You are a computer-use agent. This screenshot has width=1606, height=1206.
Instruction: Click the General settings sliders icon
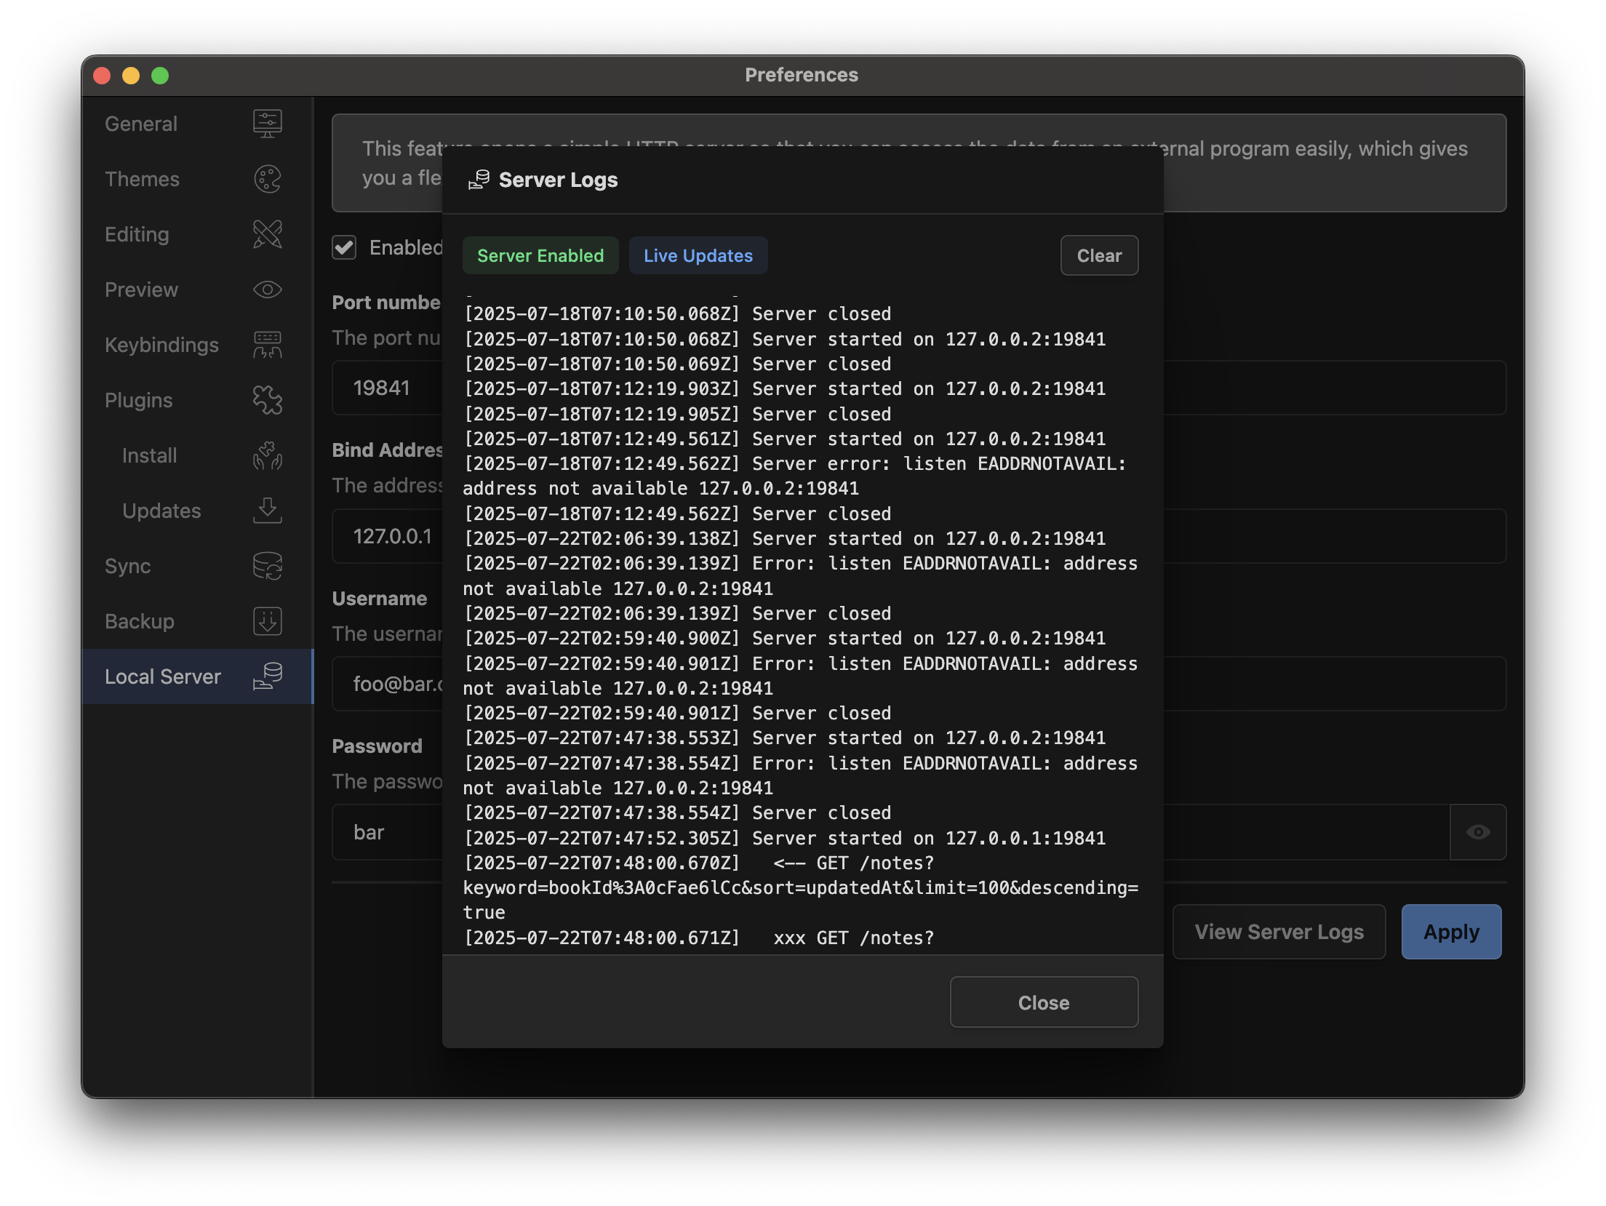point(267,124)
